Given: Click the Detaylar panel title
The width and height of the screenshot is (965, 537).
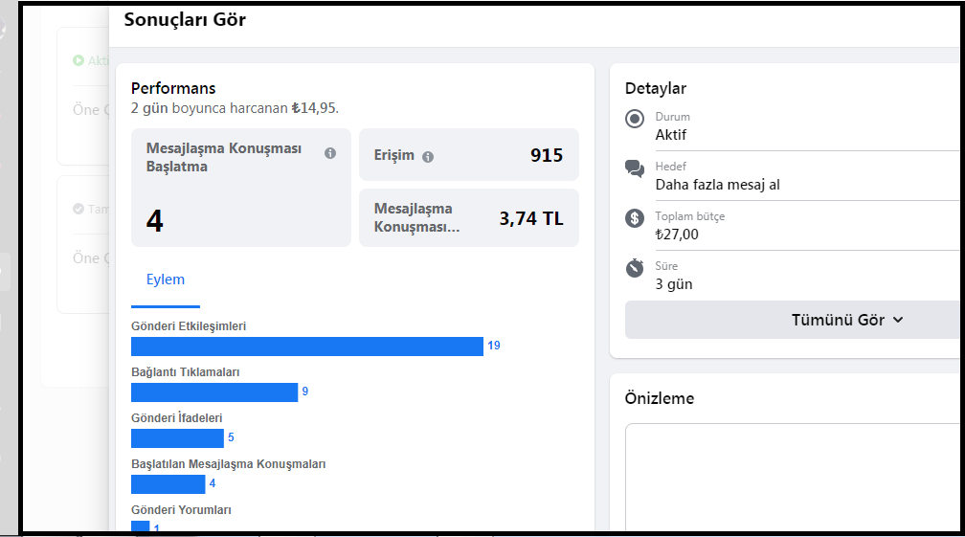Looking at the screenshot, I should point(656,89).
